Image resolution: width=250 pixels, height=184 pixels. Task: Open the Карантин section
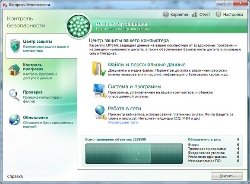click(175, 15)
